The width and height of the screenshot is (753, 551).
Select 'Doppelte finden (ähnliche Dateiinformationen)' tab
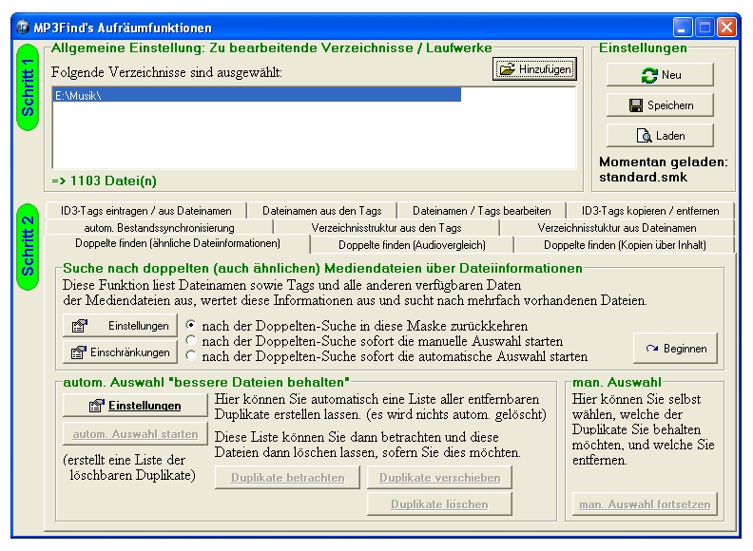coord(178,243)
